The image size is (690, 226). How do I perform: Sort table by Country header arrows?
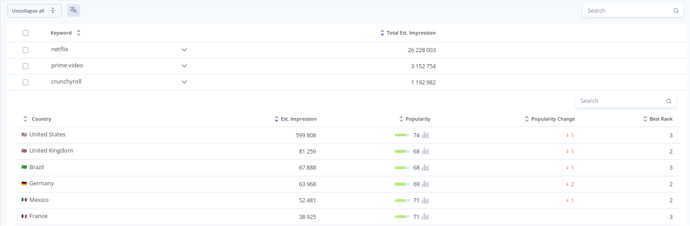[x=25, y=119]
